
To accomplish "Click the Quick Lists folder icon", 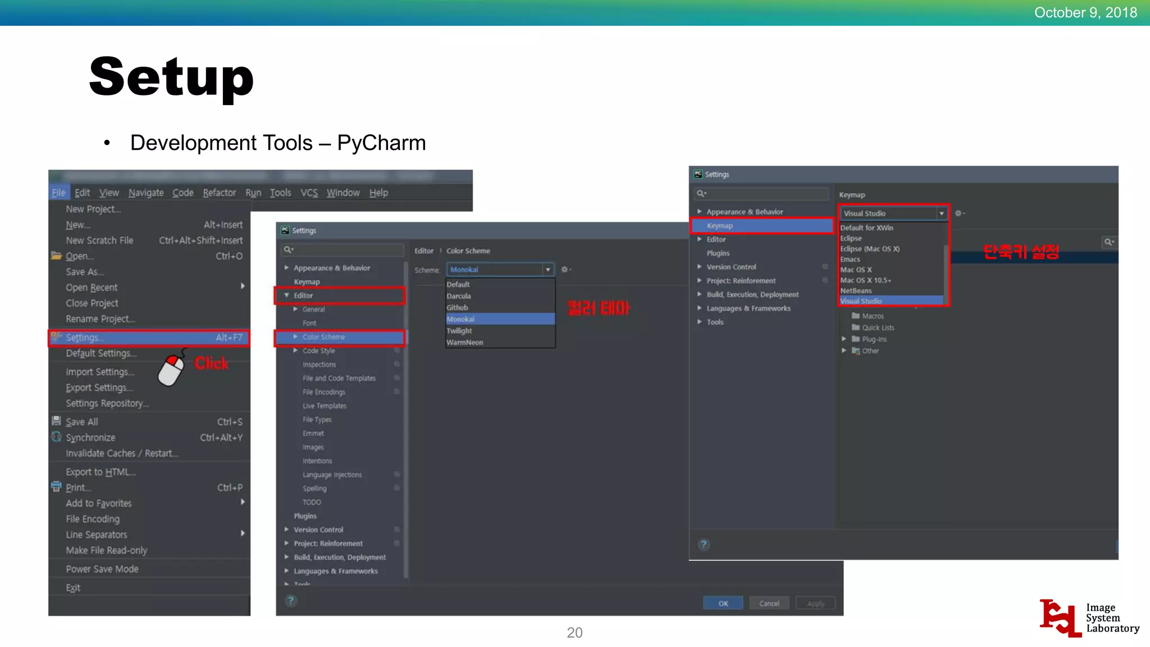I will (x=856, y=327).
